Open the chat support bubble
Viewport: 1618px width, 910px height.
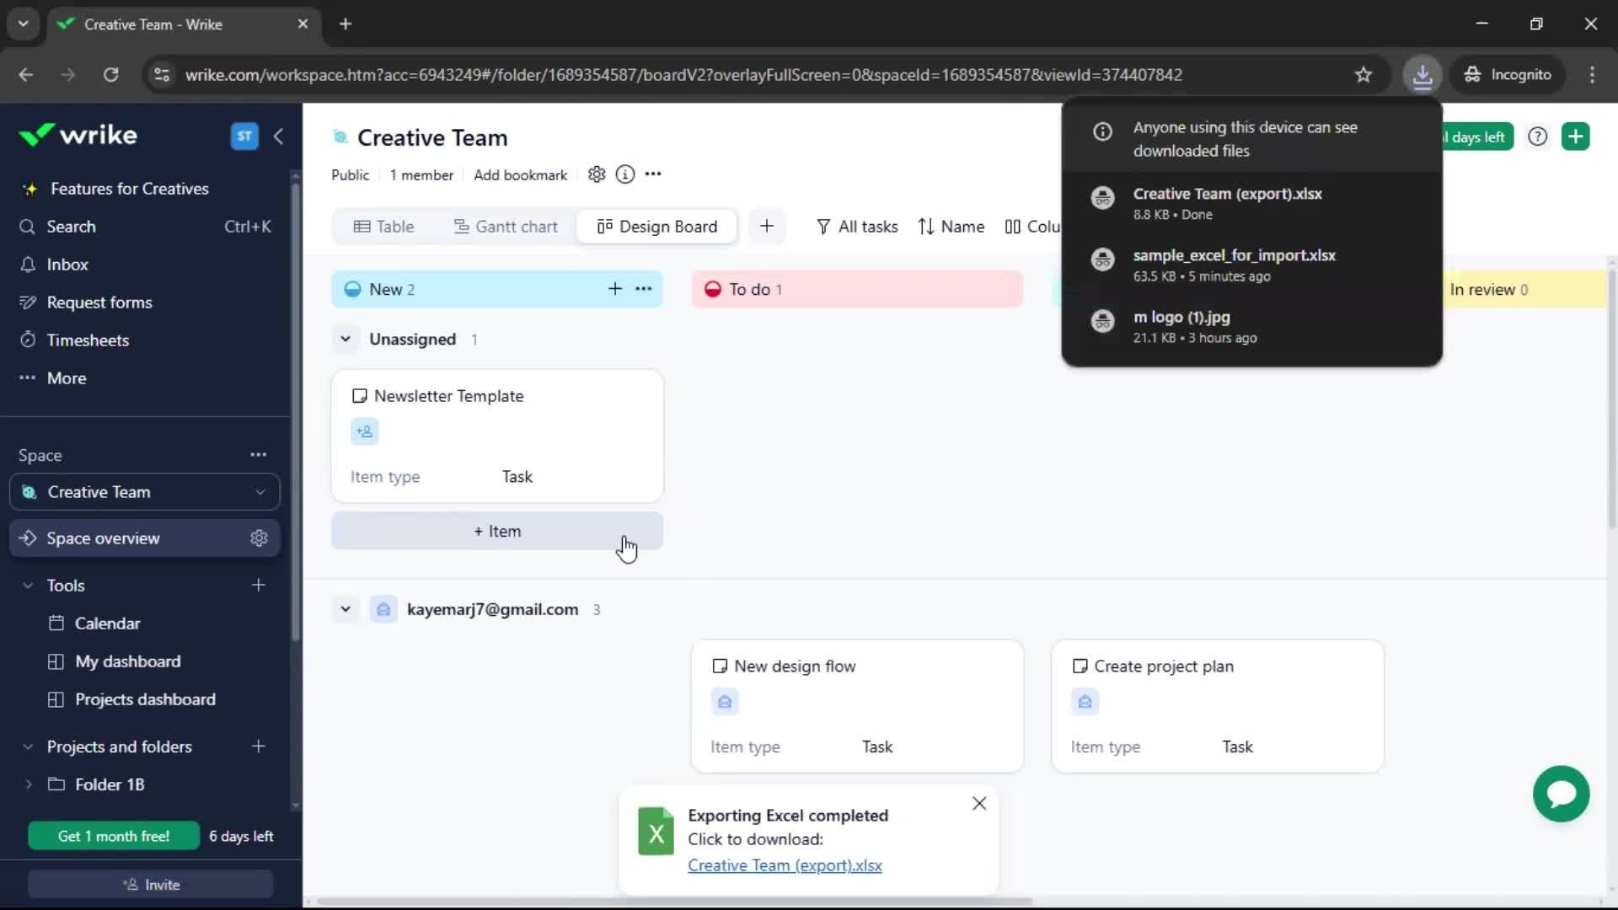click(1562, 794)
